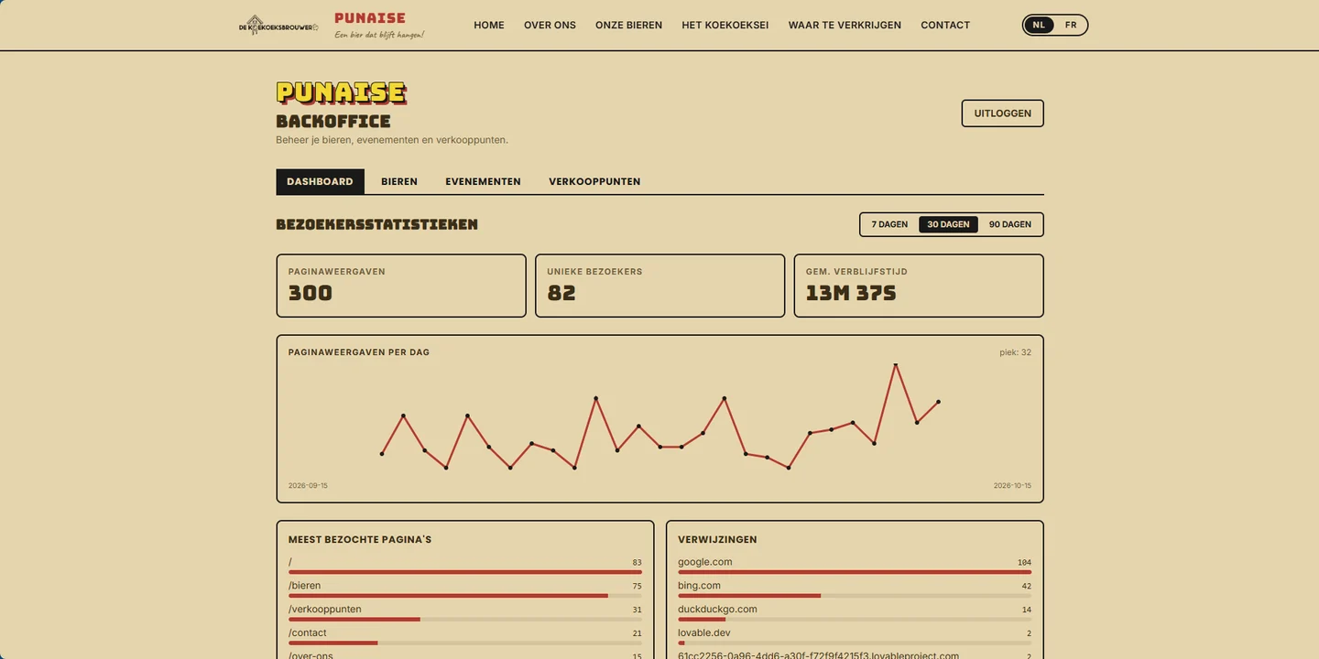This screenshot has height=659, width=1319.
Task: Click the 'piek: 32' label
Action: (1015, 352)
